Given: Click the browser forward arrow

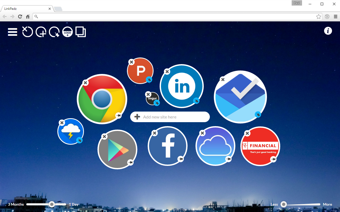Looking at the screenshot, I should point(12,16).
